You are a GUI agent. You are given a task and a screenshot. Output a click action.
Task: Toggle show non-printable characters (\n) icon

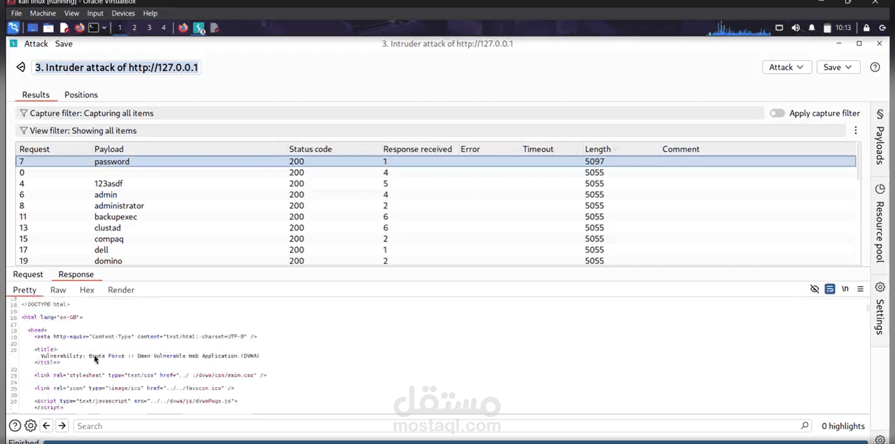coord(845,289)
